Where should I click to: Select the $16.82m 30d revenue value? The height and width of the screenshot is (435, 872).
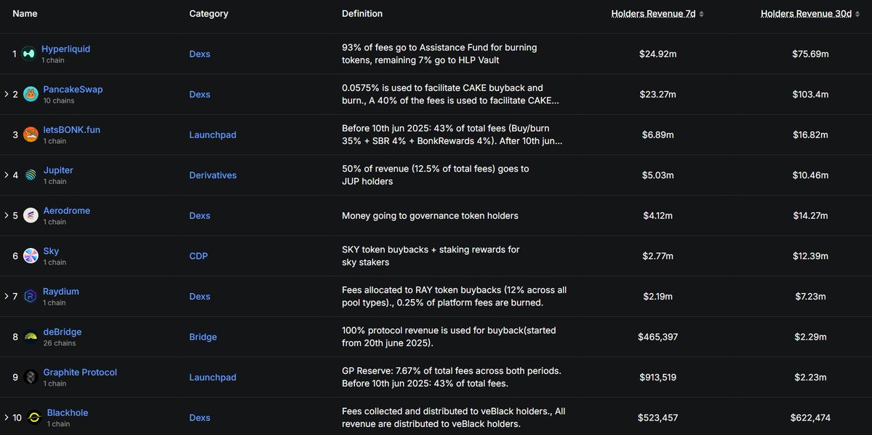click(810, 135)
